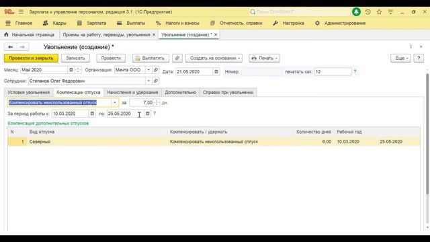Image resolution: width=430 pixels, height=242 pixels.
Task: Expand the Организация dropdown arrow
Action: pyautogui.click(x=148, y=70)
